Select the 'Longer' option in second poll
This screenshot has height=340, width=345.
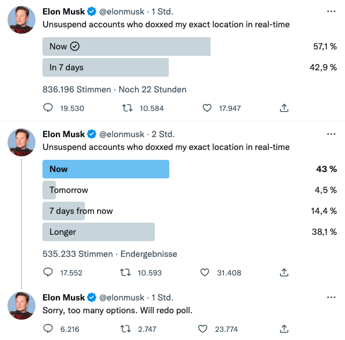[98, 232]
